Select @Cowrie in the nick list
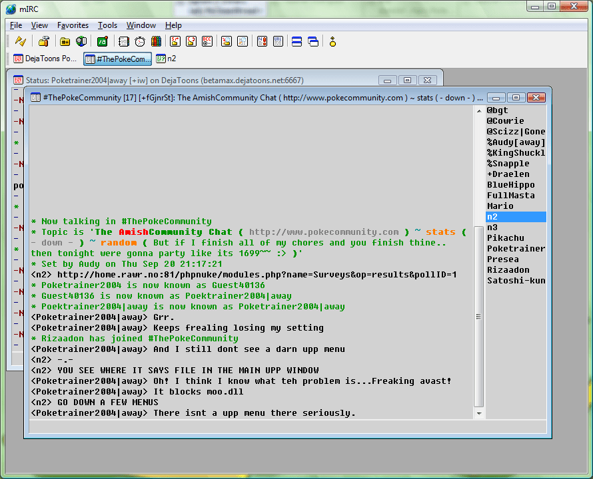The height and width of the screenshot is (479, 593). pyautogui.click(x=516, y=121)
